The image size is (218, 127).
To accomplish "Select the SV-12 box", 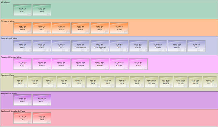I will [x=210, y=82].
